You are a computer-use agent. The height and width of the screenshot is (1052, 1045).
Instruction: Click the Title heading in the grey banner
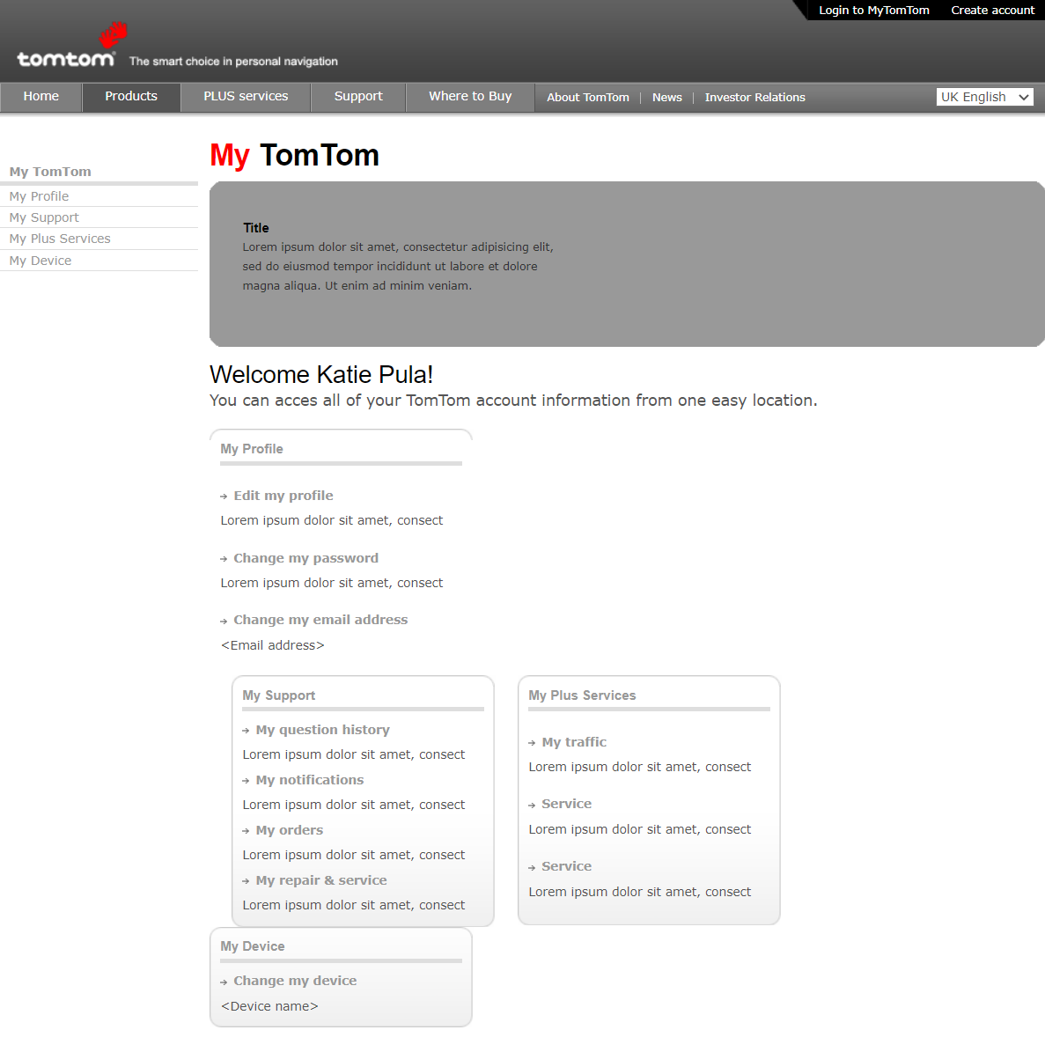(256, 228)
